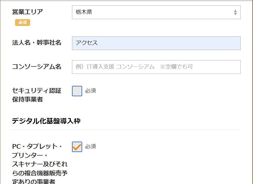
Task: Click the アクセス text inside the field
Action: [x=87, y=43]
